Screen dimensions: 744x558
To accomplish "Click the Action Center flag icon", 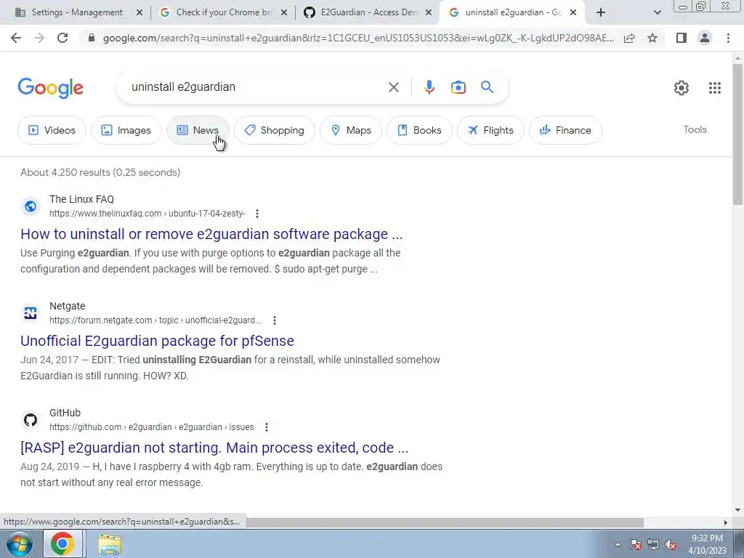I will click(x=636, y=545).
